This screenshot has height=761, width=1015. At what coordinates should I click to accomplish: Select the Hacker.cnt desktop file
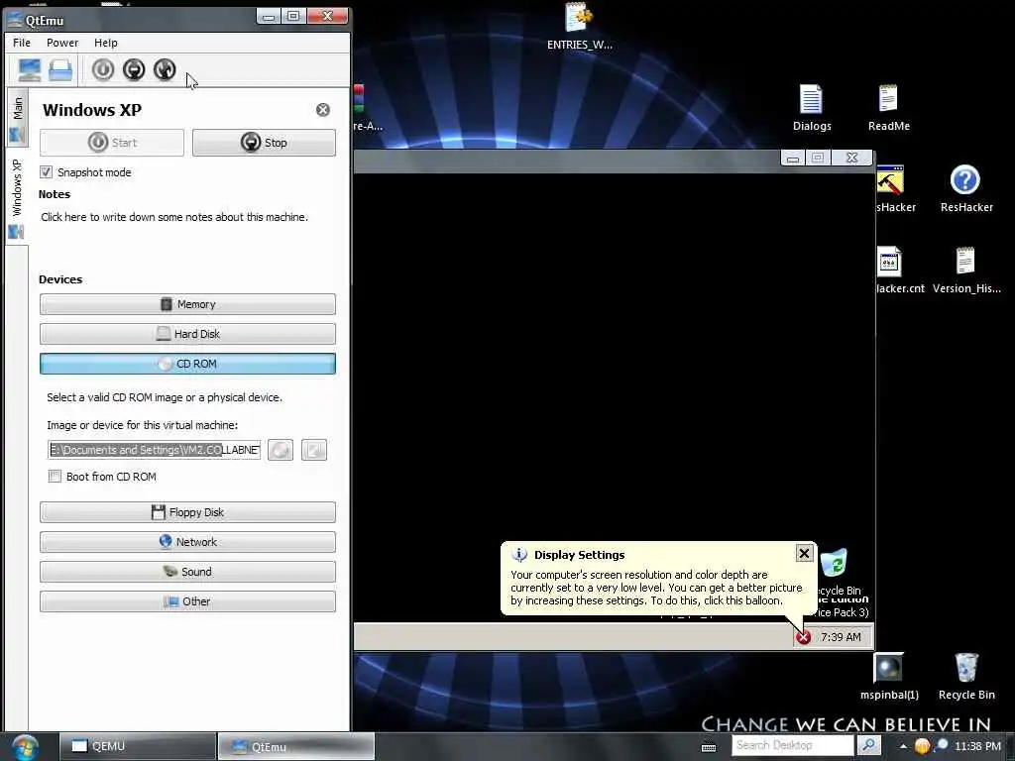(x=898, y=271)
